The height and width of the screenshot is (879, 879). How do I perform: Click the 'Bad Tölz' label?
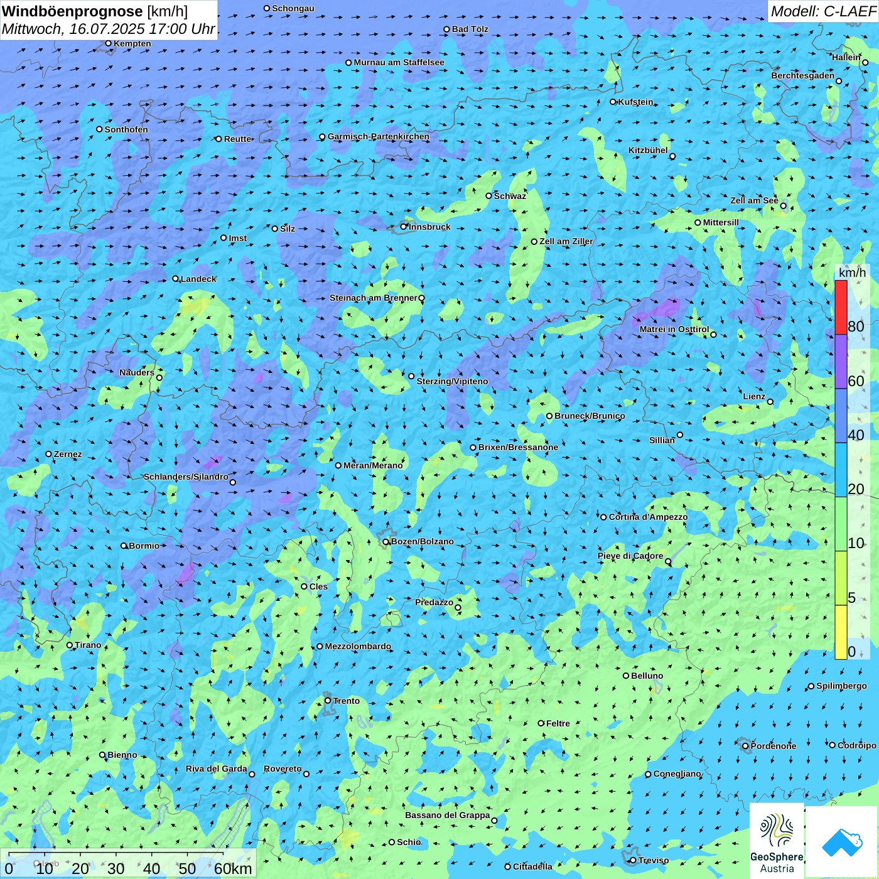(x=470, y=29)
